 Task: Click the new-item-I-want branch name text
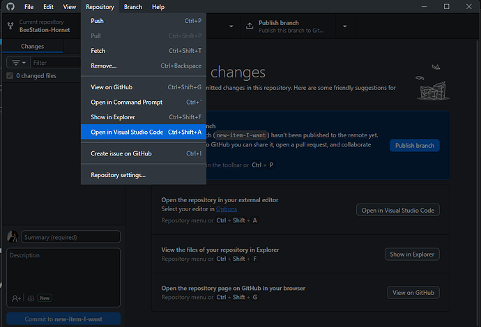(240, 135)
